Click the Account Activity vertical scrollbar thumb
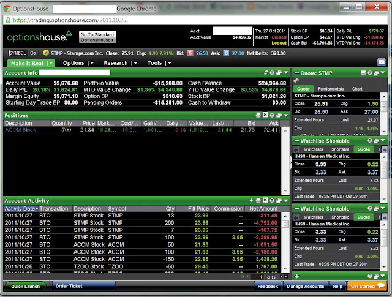 [x=285, y=224]
